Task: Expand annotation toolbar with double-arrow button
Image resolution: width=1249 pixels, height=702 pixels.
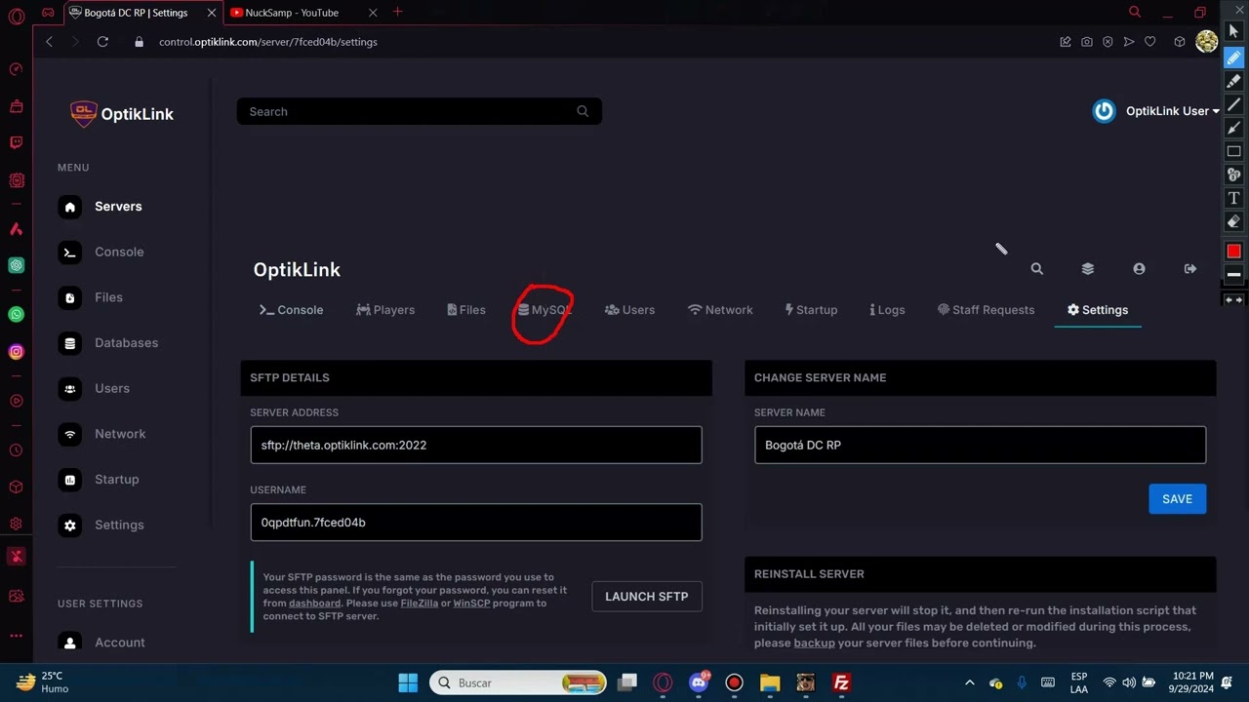Action: (x=1233, y=299)
